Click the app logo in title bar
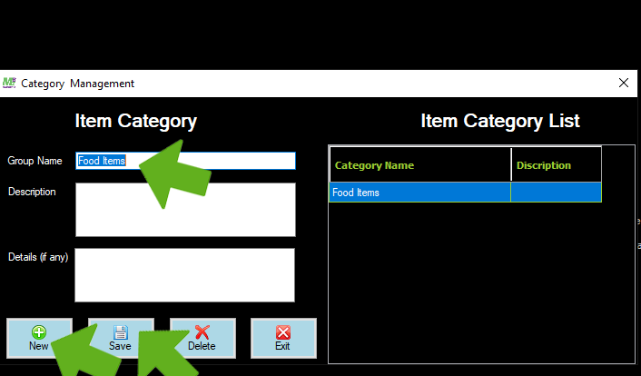The image size is (641, 376). pyautogui.click(x=10, y=83)
